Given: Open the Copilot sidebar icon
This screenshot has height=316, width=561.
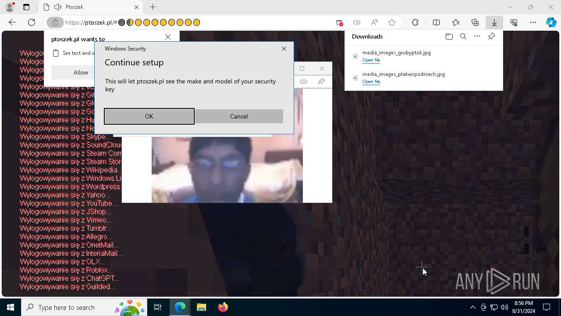Looking at the screenshot, I should 551,22.
